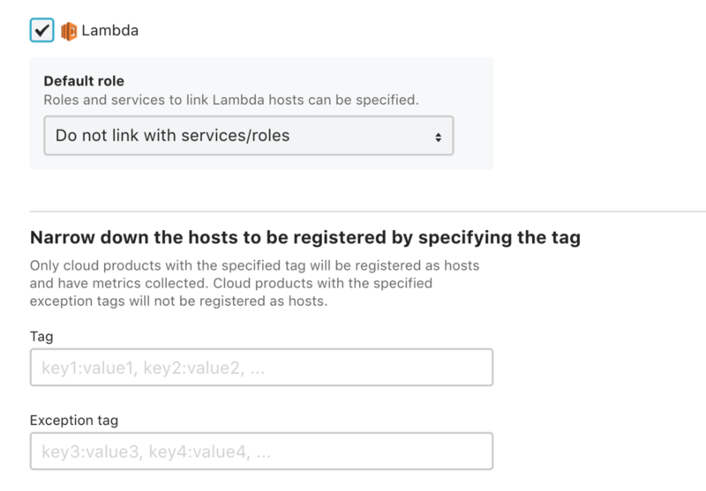Viewport: 706px width, 491px height.
Task: Click the horizontal divider above tag section
Action: click(x=368, y=211)
